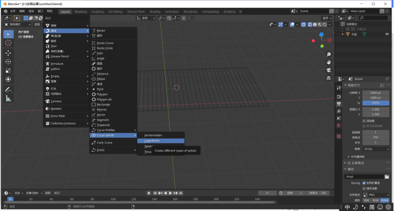Open the World properties tab (red globe)
The image size is (394, 211).
click(339, 126)
